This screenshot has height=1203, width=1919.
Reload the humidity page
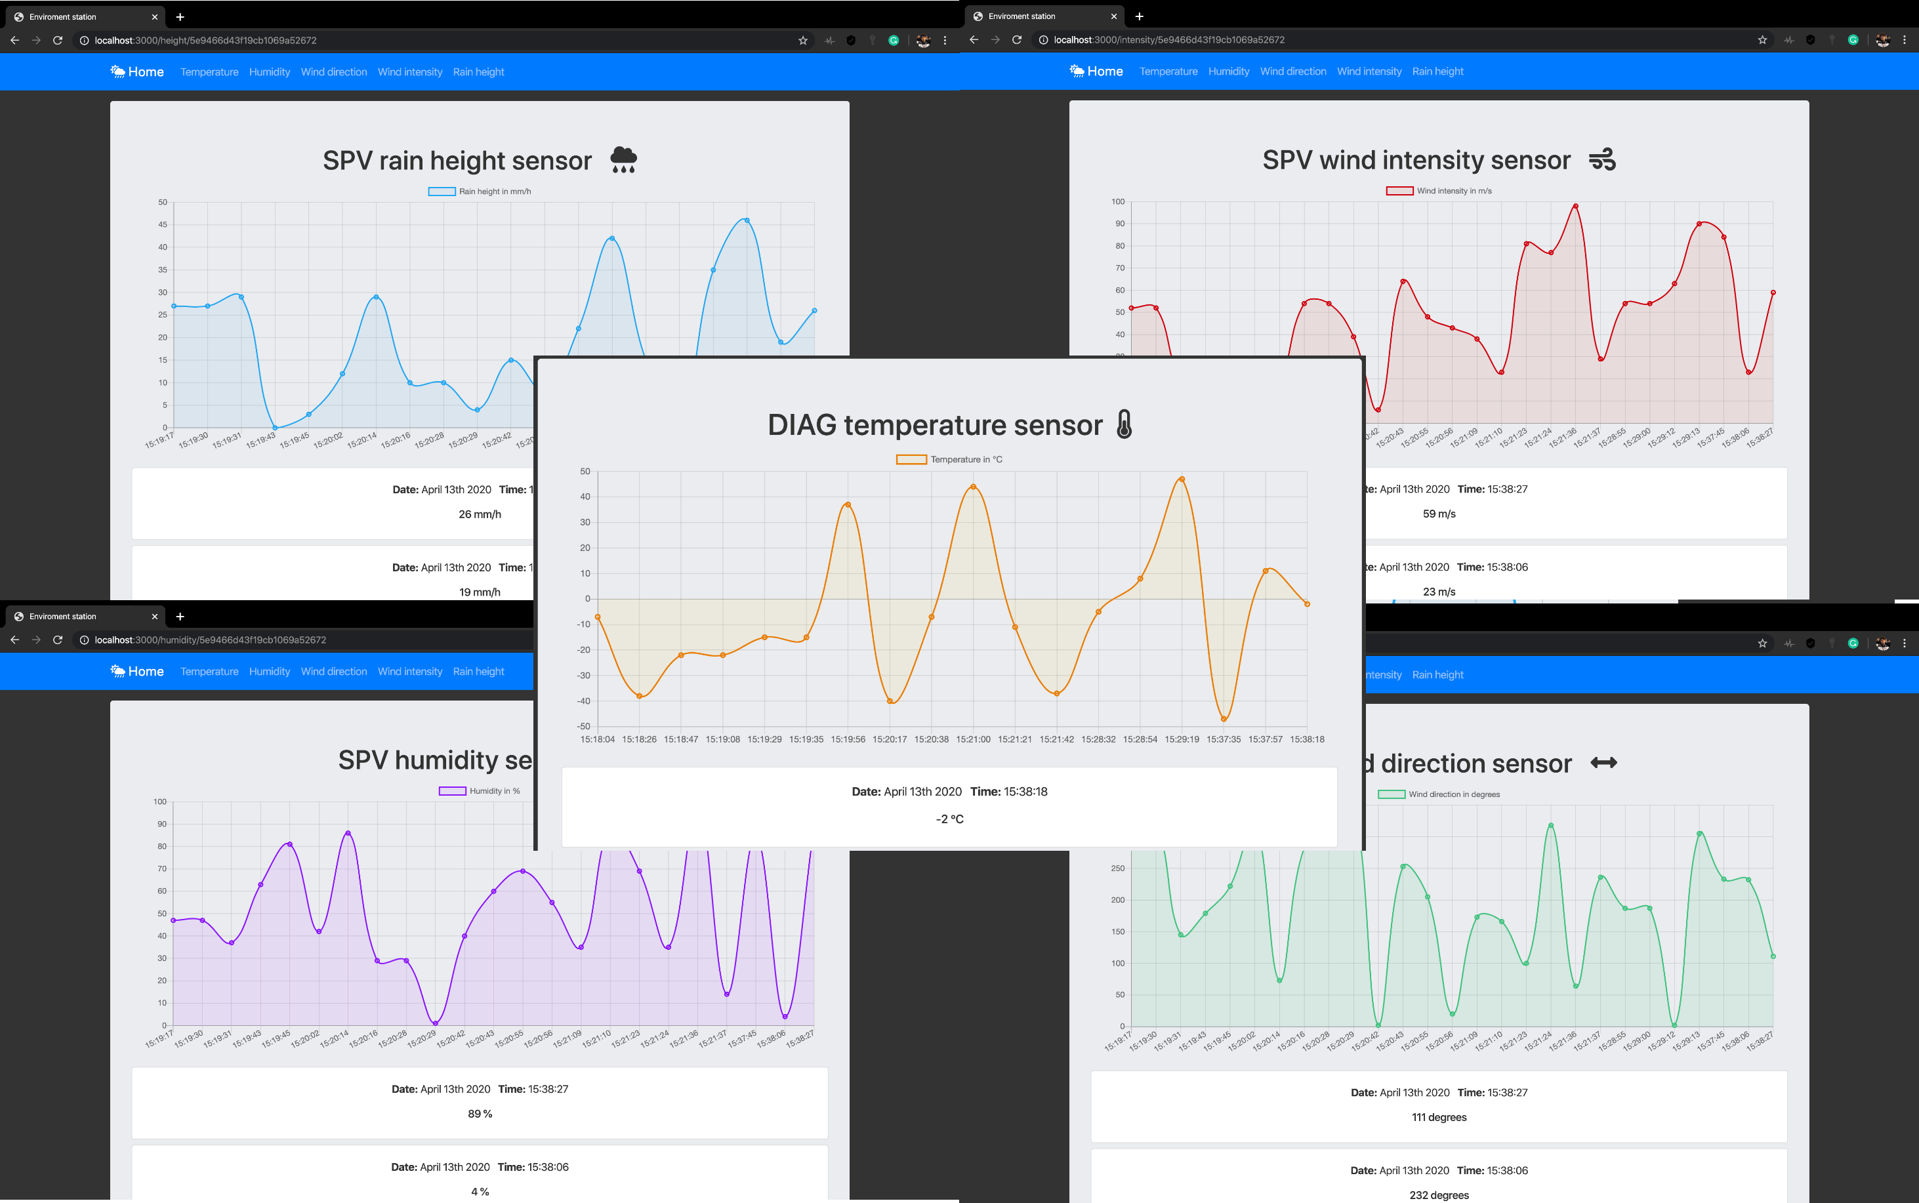(x=57, y=640)
